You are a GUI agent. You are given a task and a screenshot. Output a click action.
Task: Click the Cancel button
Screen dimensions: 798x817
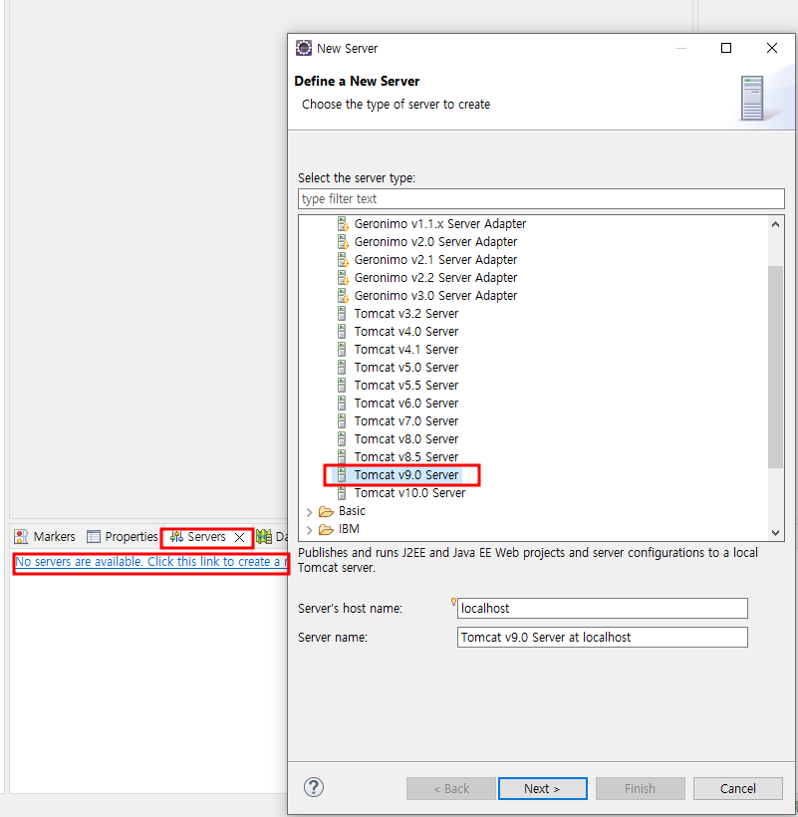click(x=737, y=788)
